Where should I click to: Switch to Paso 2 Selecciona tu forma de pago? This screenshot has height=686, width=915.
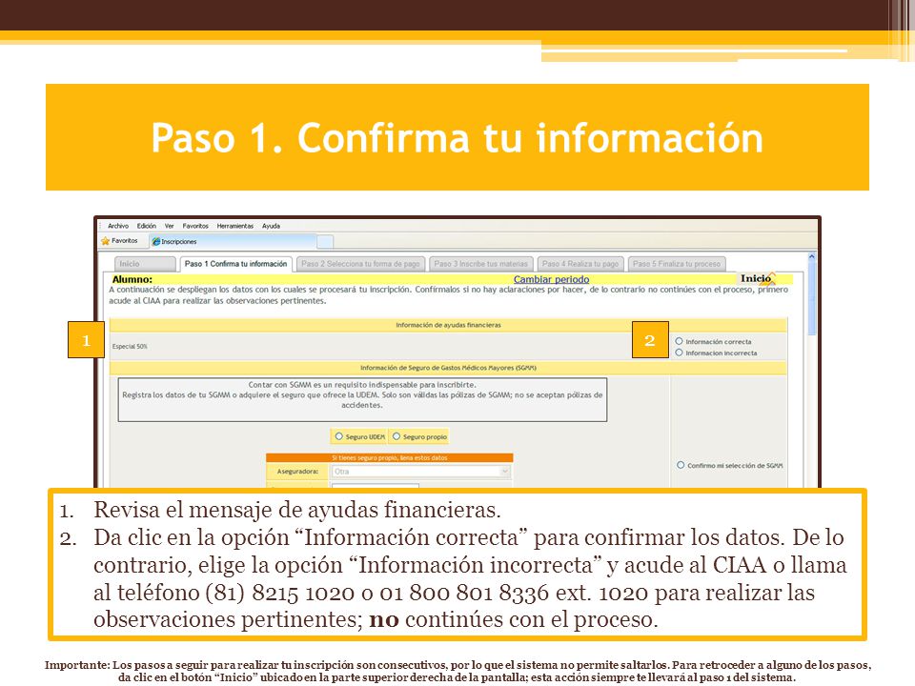tap(360, 264)
